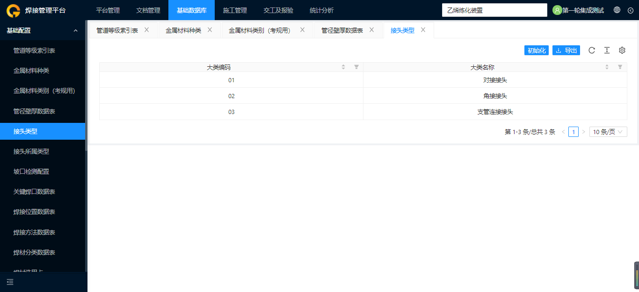Click the refresh icon in table toolbar
639x292 pixels.
[x=592, y=50]
